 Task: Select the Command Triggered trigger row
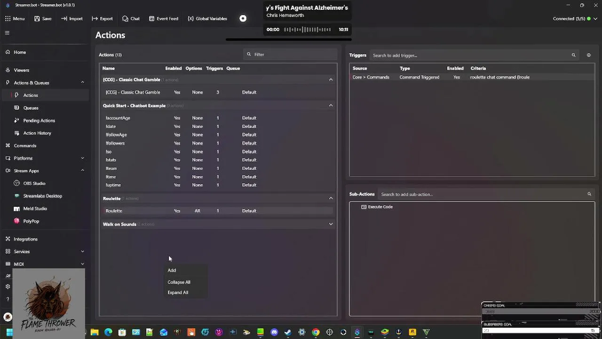point(472,77)
